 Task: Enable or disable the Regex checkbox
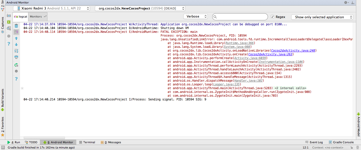point(272,17)
